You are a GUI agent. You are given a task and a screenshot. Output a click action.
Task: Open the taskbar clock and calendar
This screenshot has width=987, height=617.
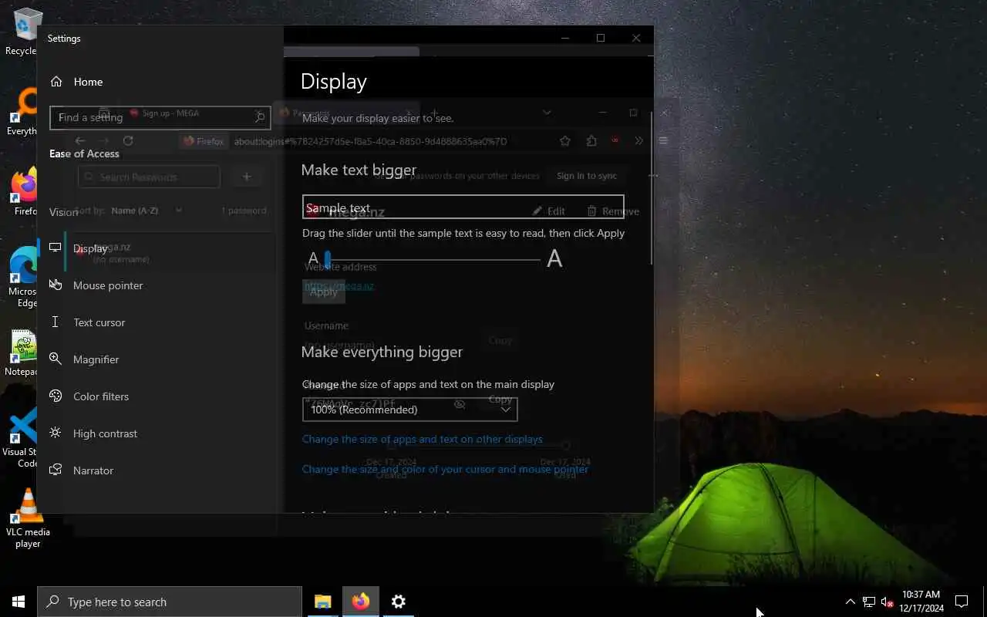922,602
